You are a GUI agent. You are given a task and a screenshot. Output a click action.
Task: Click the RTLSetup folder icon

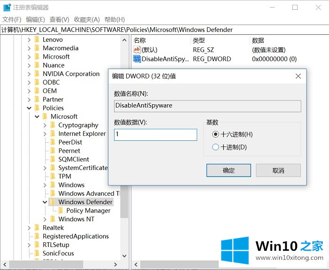click(x=37, y=245)
